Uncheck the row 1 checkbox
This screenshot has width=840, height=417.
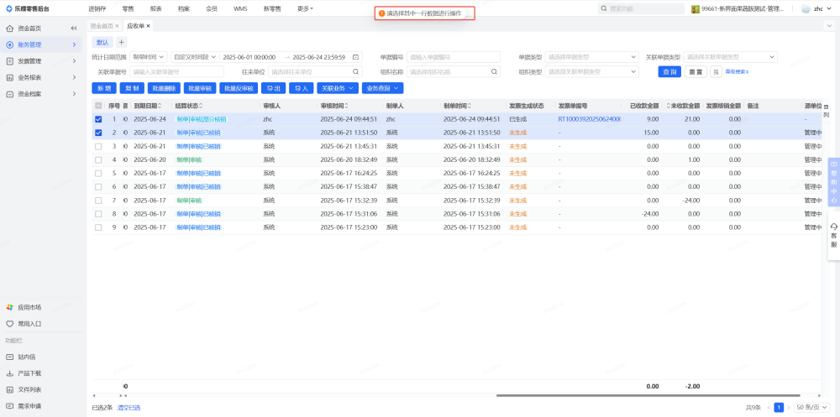(98, 119)
